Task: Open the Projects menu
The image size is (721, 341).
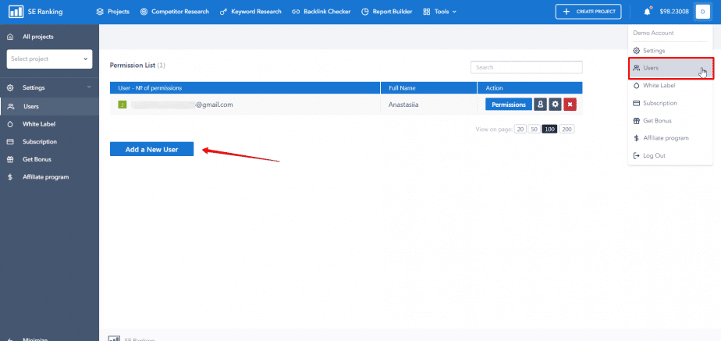Action: click(112, 12)
